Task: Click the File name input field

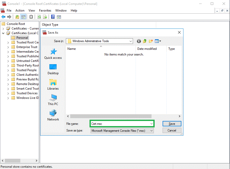Action: [120, 124]
